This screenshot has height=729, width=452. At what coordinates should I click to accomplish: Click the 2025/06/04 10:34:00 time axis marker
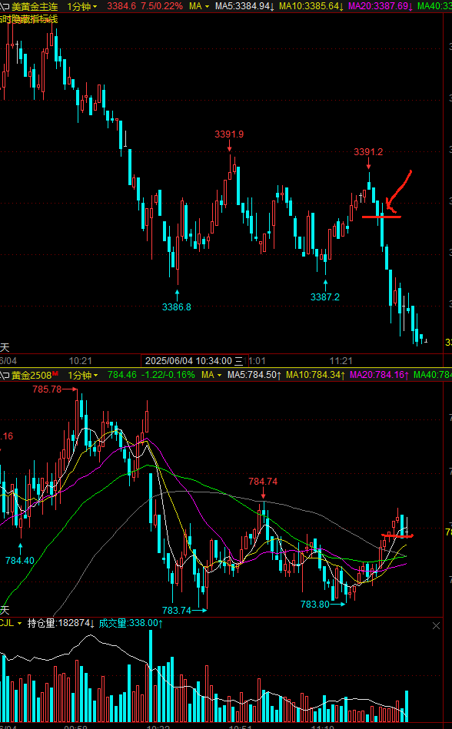pyautogui.click(x=194, y=361)
